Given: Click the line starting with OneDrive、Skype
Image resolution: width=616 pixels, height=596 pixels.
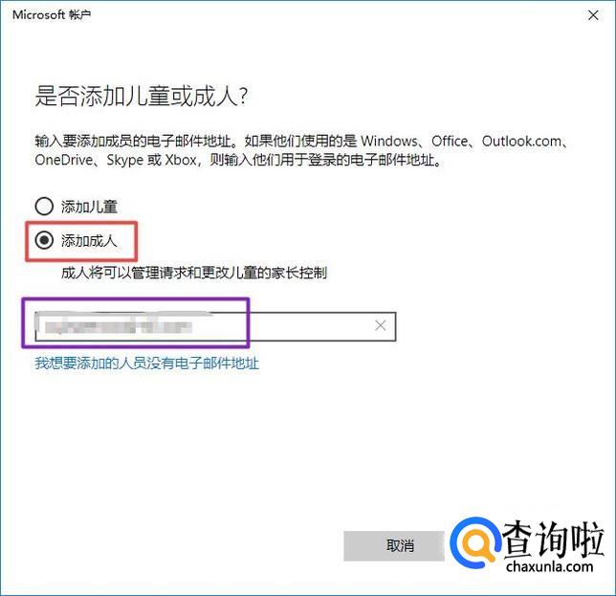Looking at the screenshot, I should [238, 160].
